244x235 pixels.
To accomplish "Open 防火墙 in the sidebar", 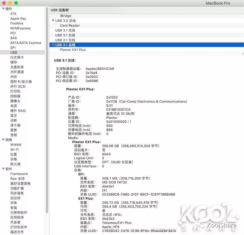I will [x=15, y=164].
